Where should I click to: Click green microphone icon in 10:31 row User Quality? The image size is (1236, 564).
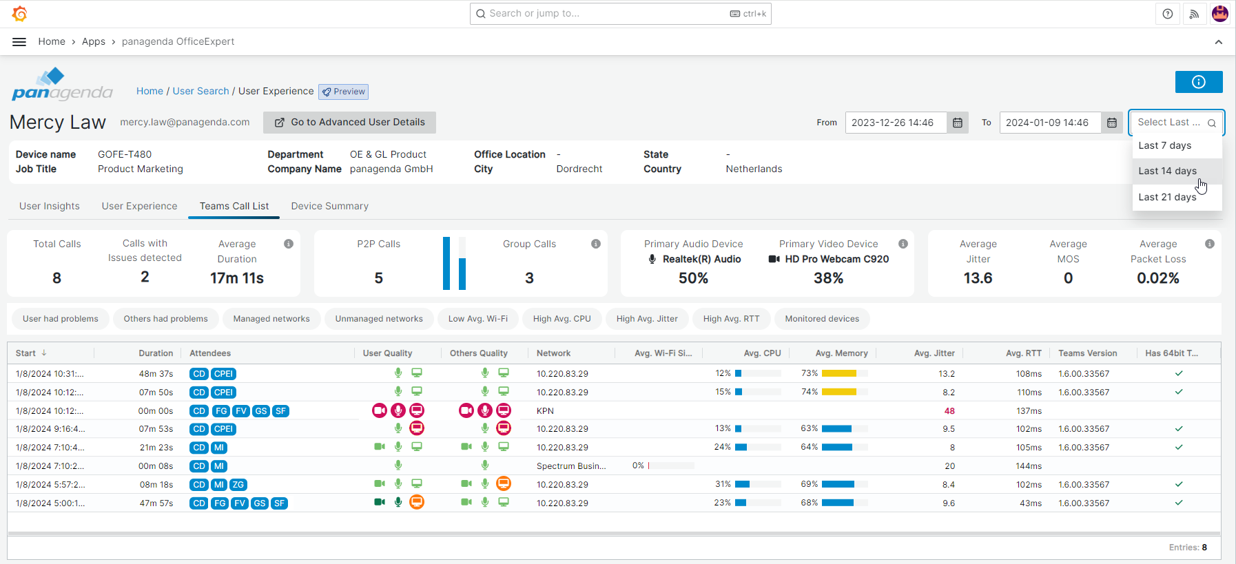[x=398, y=373]
